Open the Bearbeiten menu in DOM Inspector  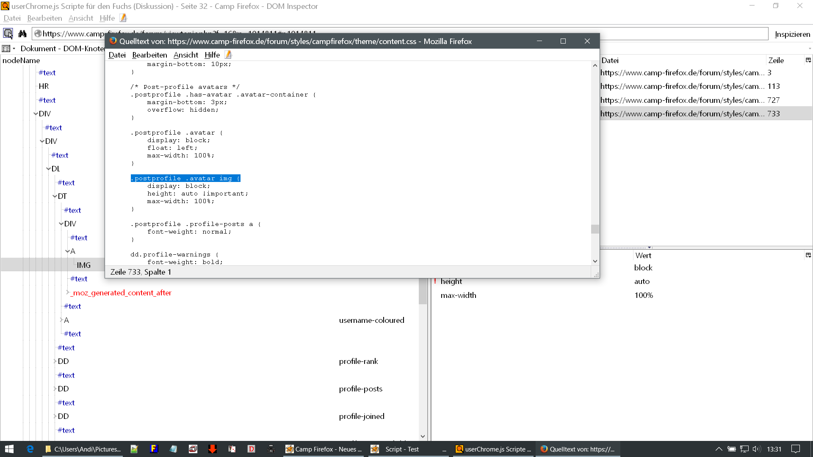(x=44, y=18)
